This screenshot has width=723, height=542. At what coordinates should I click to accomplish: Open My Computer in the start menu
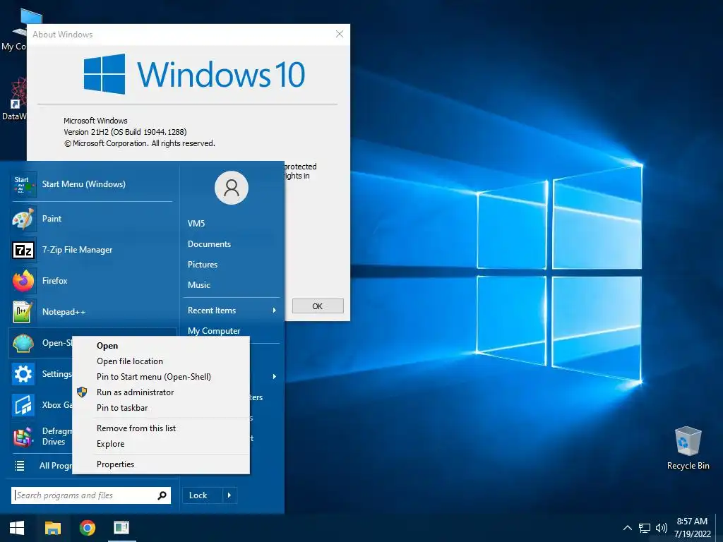point(214,331)
